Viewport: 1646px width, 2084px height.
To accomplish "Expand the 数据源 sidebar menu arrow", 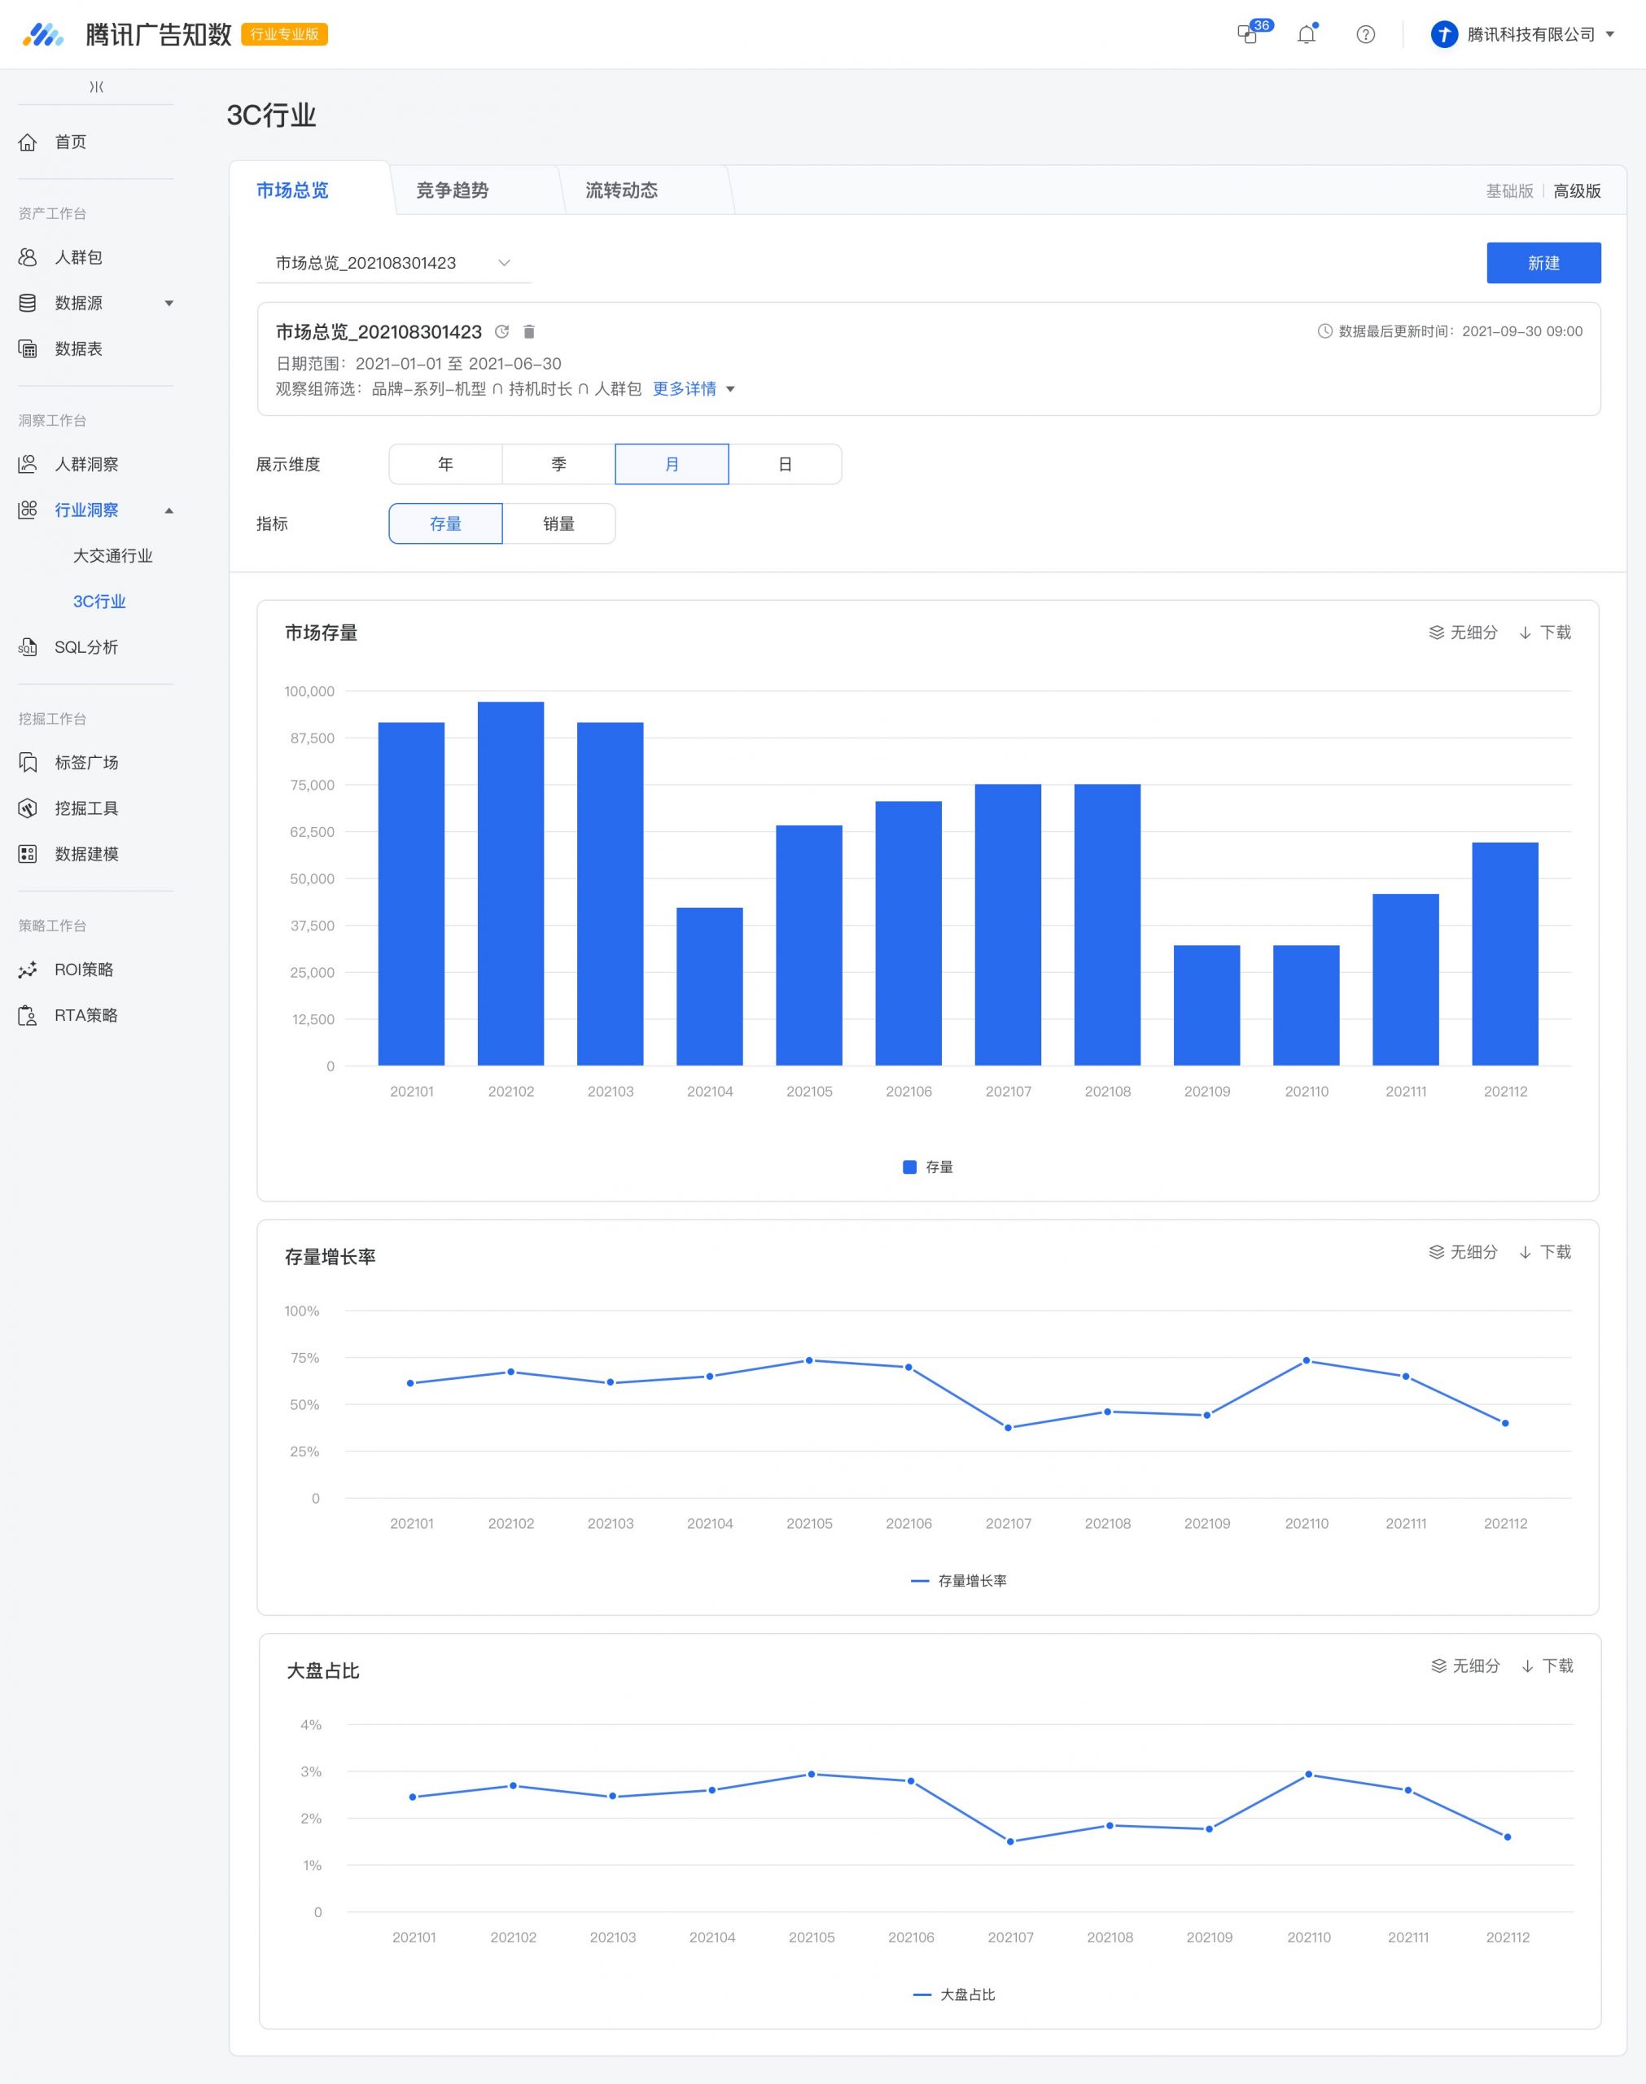I will pos(169,304).
